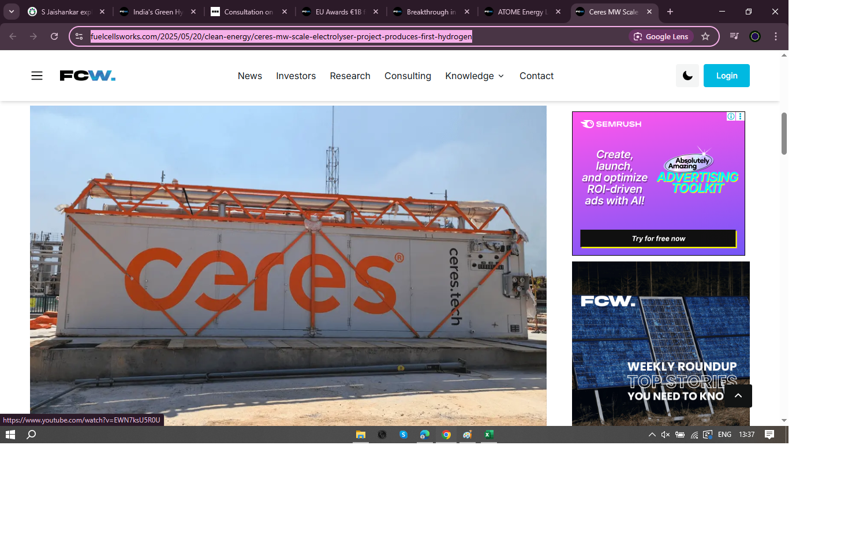
Task: Open the hamburger menu on FCW site
Action: pos(37,76)
